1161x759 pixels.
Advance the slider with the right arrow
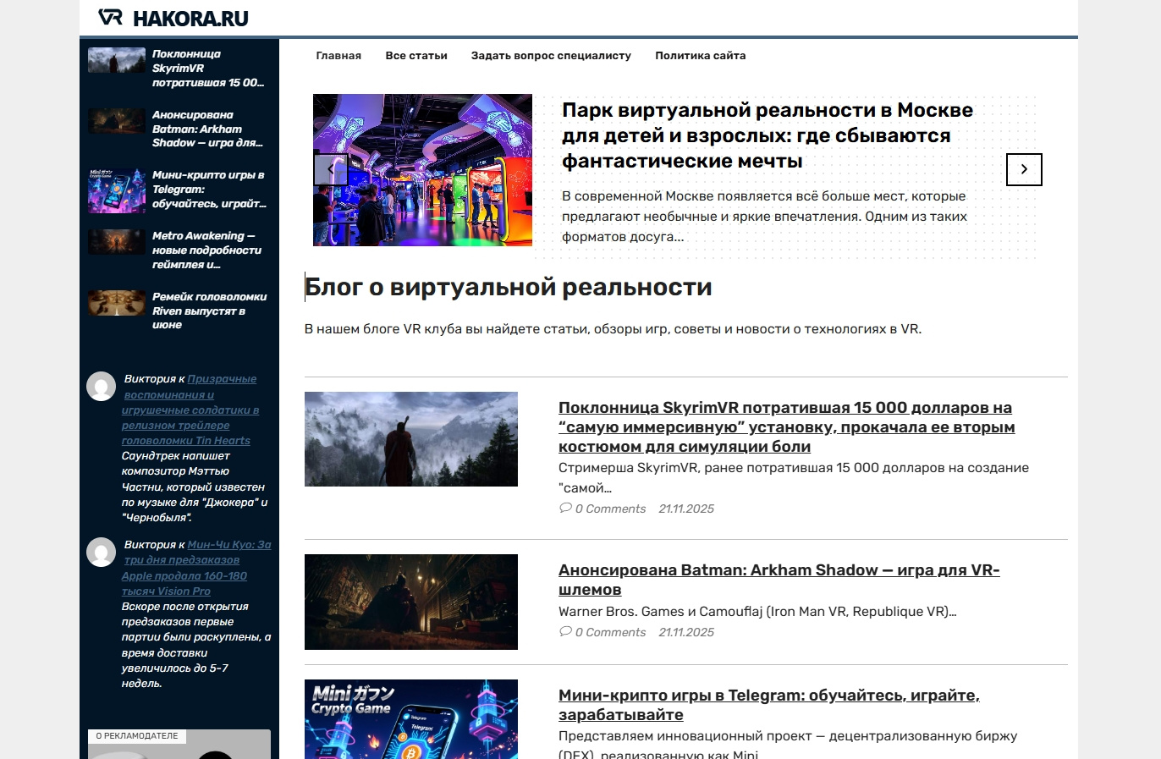tap(1024, 169)
